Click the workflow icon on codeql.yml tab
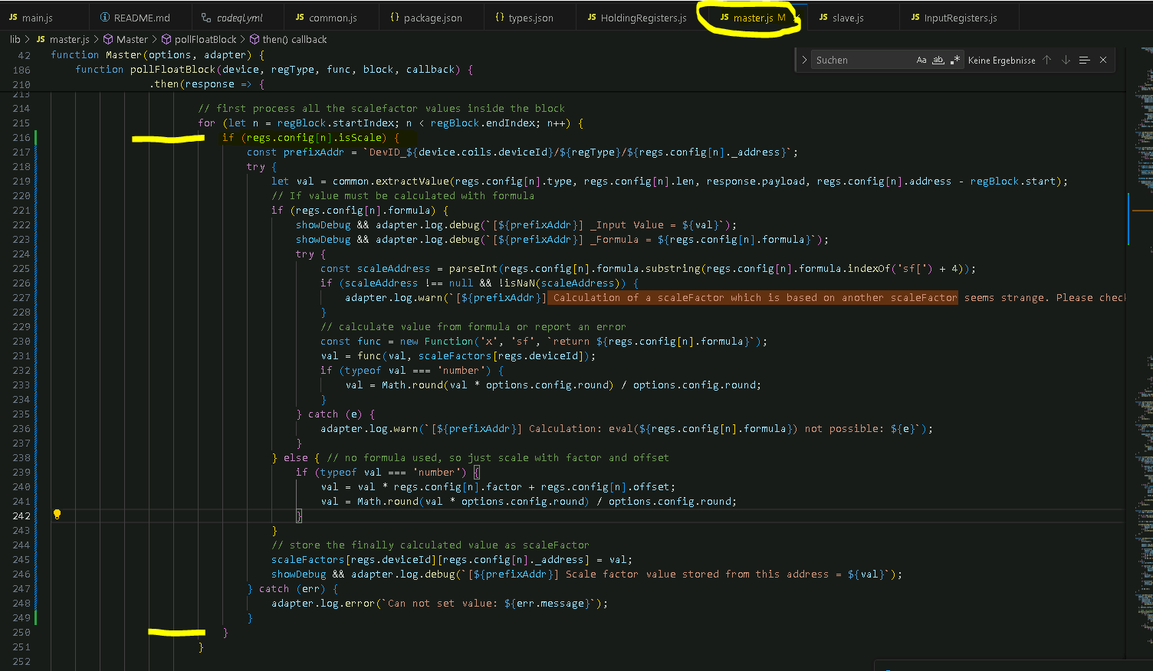Image resolution: width=1153 pixels, height=671 pixels. click(206, 18)
